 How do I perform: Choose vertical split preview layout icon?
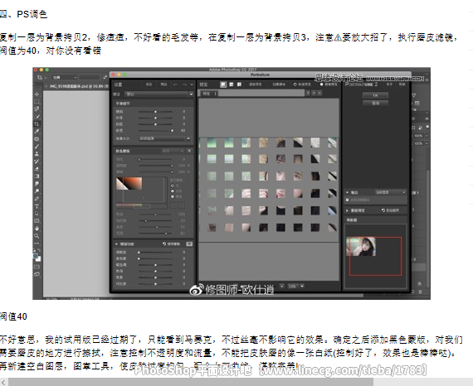(239, 84)
